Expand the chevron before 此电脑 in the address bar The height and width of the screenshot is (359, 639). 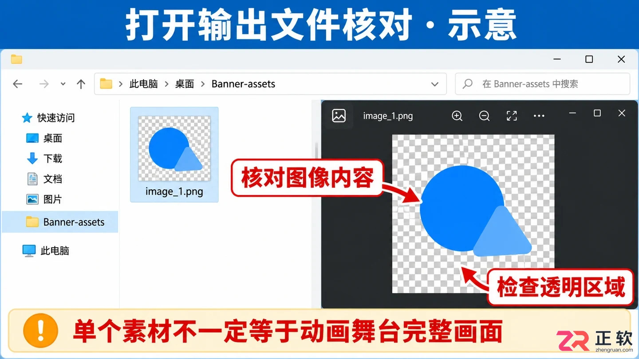pyautogui.click(x=120, y=84)
